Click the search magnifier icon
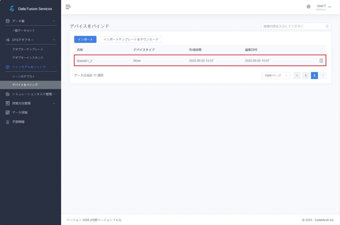Image resolution: width=340 pixels, height=225 pixels. (x=327, y=26)
